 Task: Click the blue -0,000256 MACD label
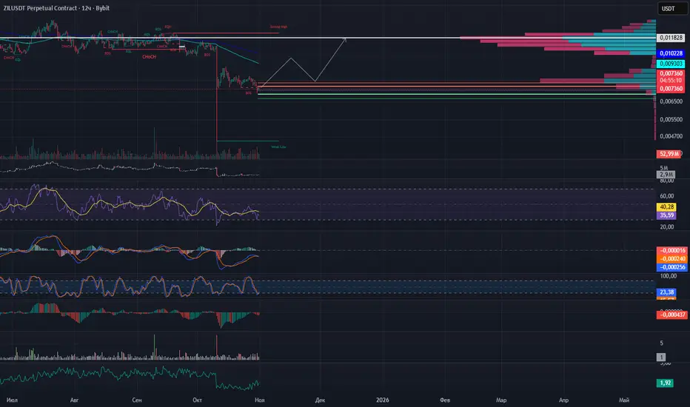point(672,267)
